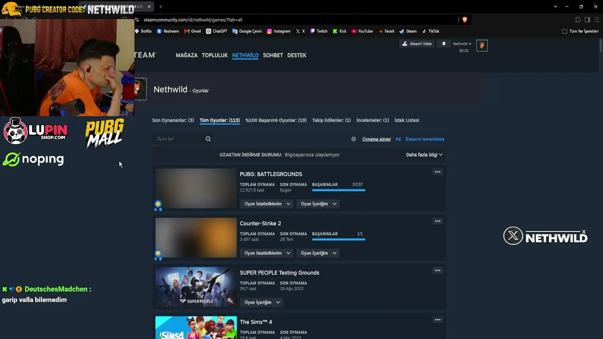This screenshot has width=603, height=339.
Task: Click the Steam account avatar
Action: point(481,46)
